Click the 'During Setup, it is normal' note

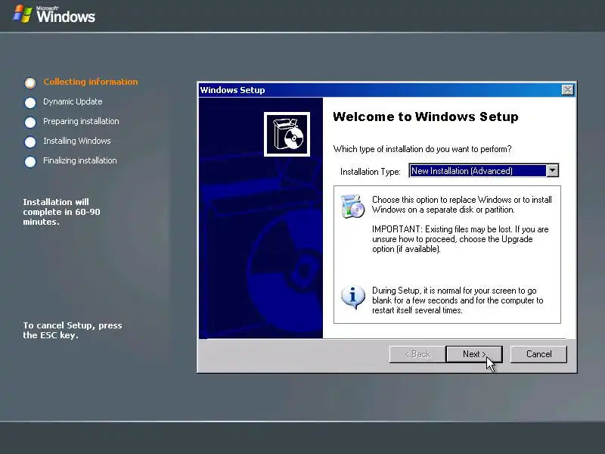[x=458, y=300]
